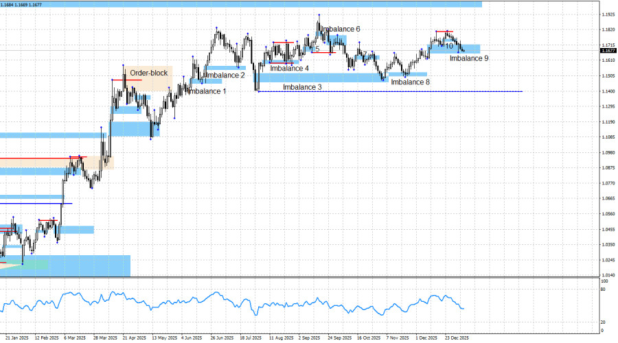Image resolution: width=618 pixels, height=343 pixels.
Task: Click the Imbalance 3 label
Action: pos(302,87)
